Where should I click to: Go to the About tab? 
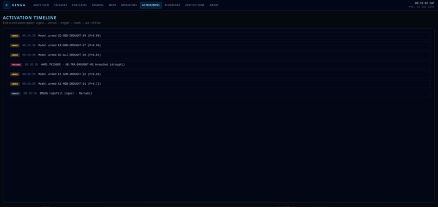pyautogui.click(x=214, y=5)
